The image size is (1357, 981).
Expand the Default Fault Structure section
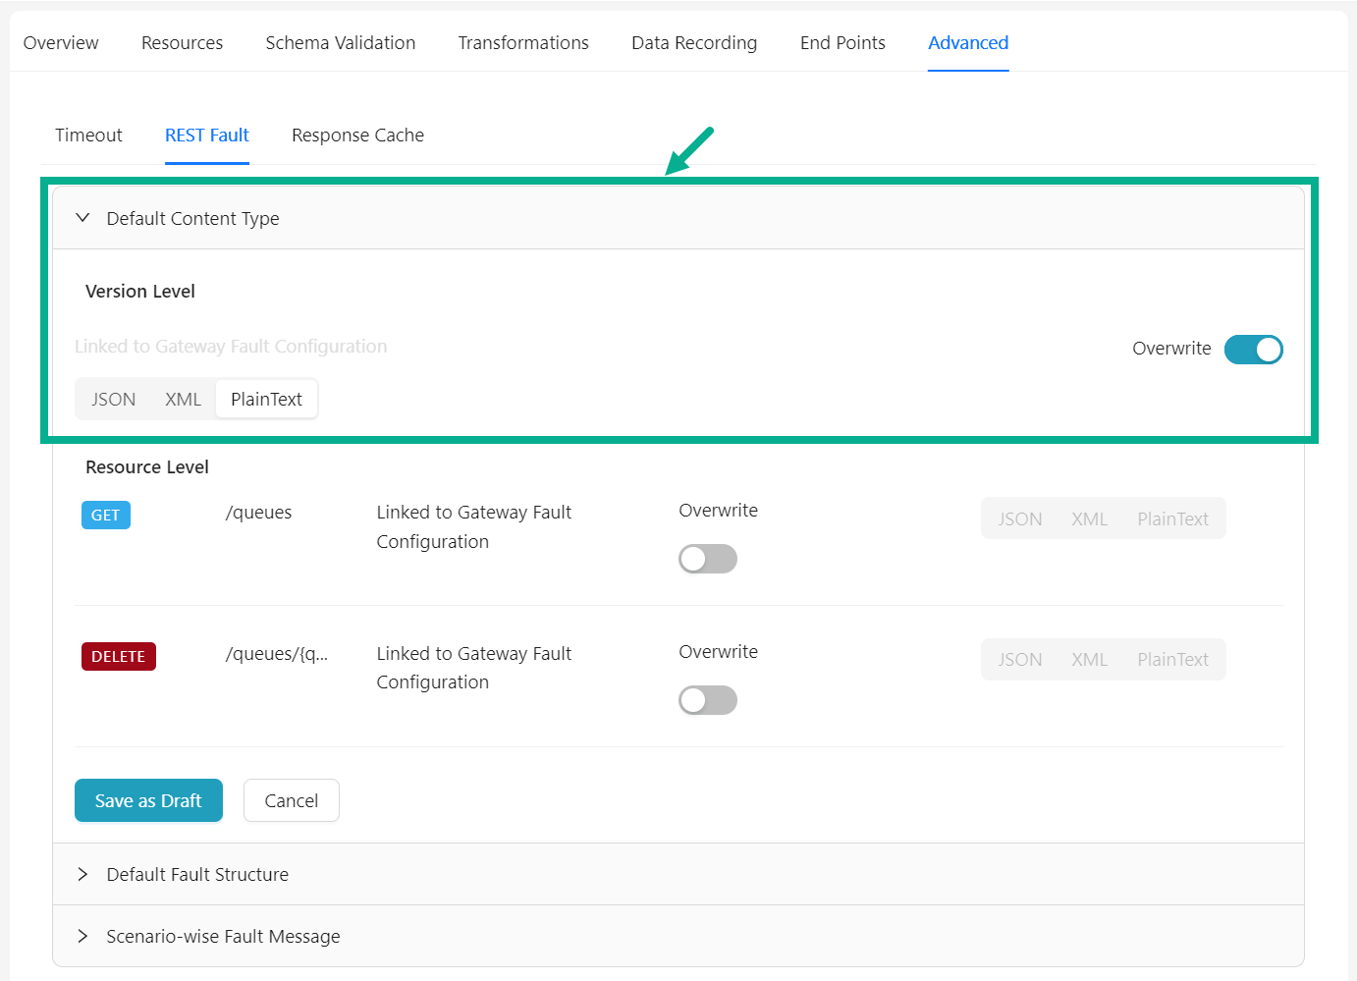tap(83, 874)
